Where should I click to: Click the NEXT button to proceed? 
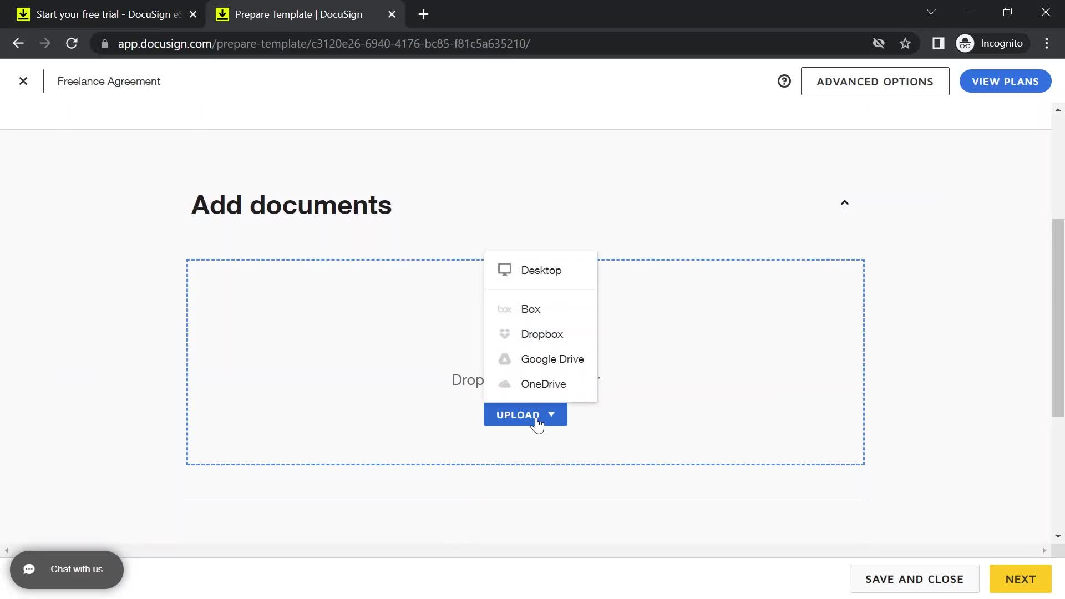pyautogui.click(x=1021, y=578)
